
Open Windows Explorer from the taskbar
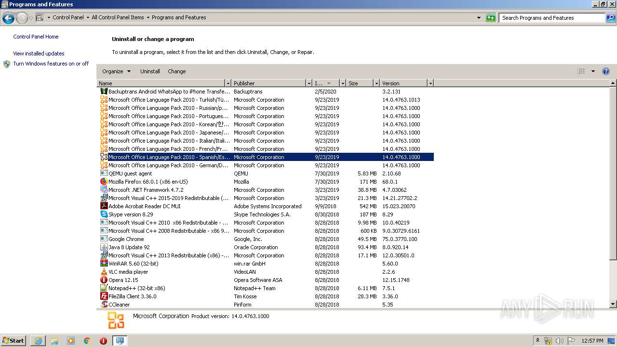point(54,341)
